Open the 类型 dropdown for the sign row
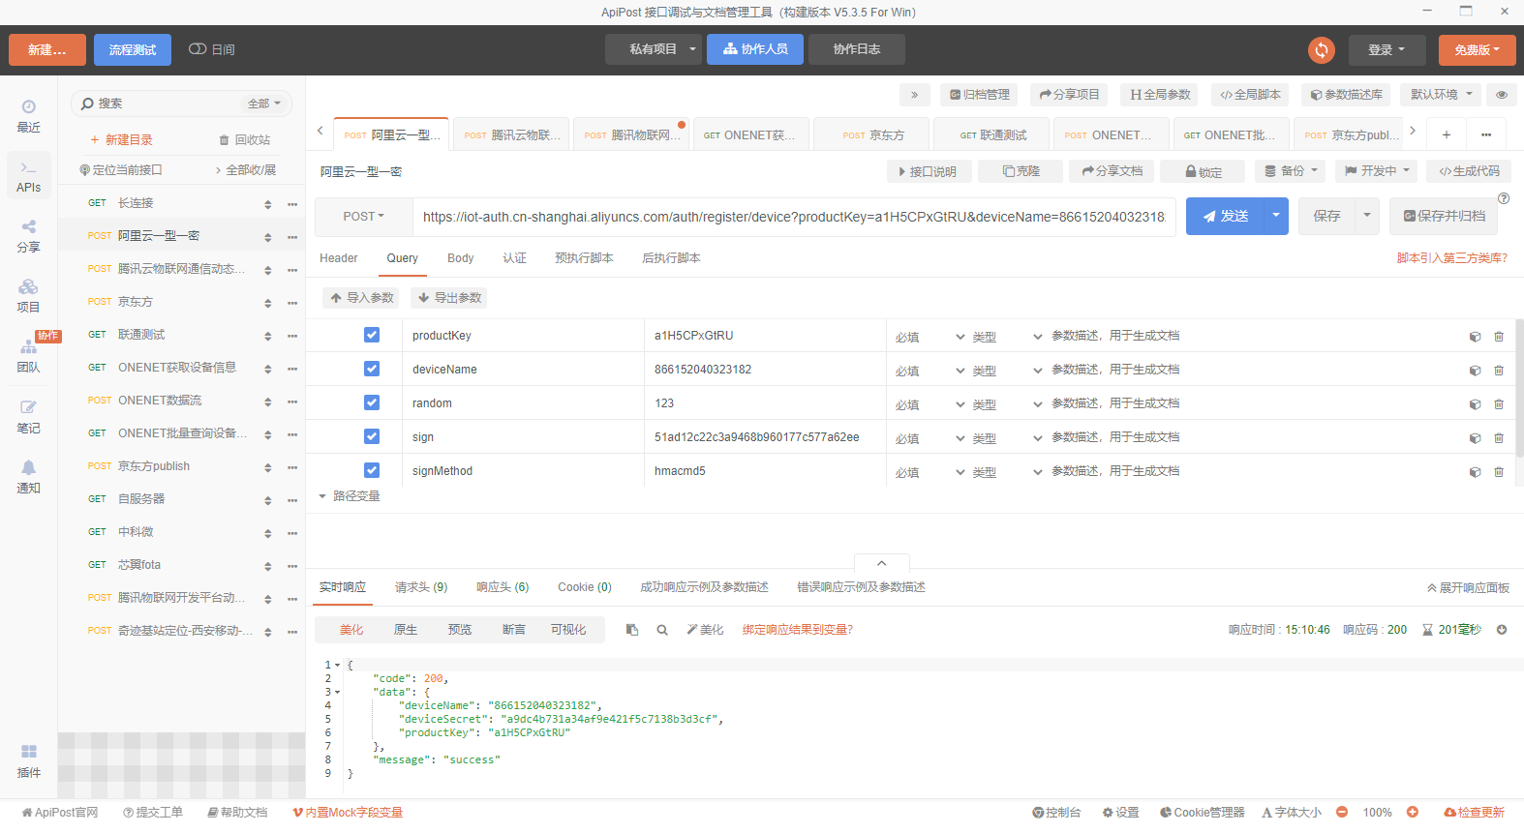 (x=1007, y=439)
